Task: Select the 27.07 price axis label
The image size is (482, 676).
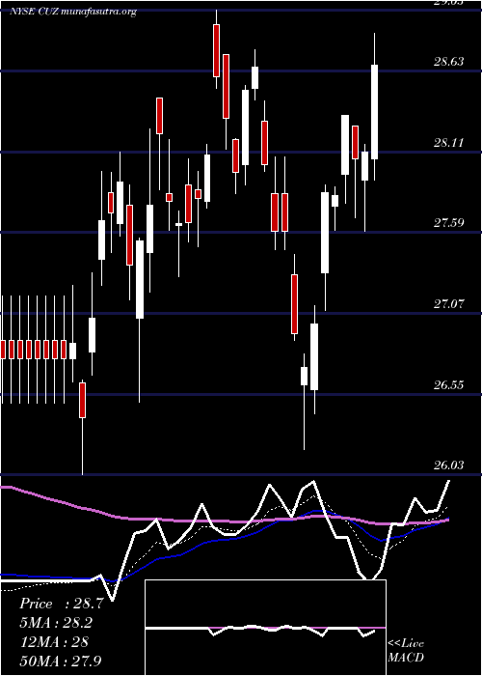Action: coord(449,304)
